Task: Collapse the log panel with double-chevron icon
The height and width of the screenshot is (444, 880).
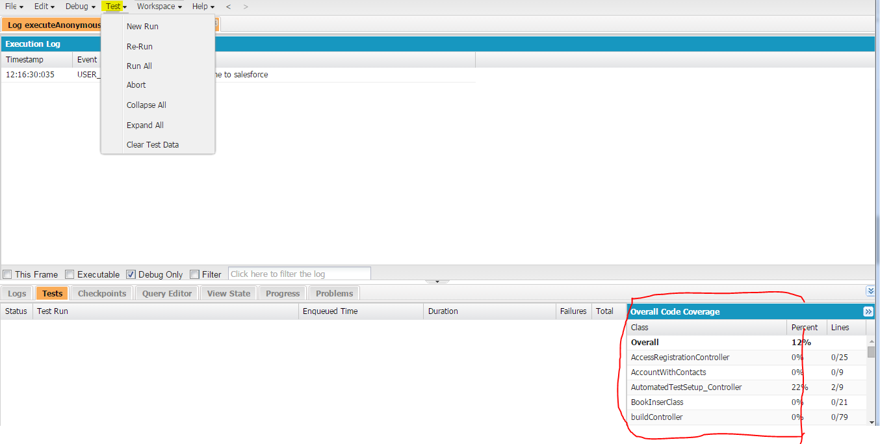Action: tap(870, 291)
